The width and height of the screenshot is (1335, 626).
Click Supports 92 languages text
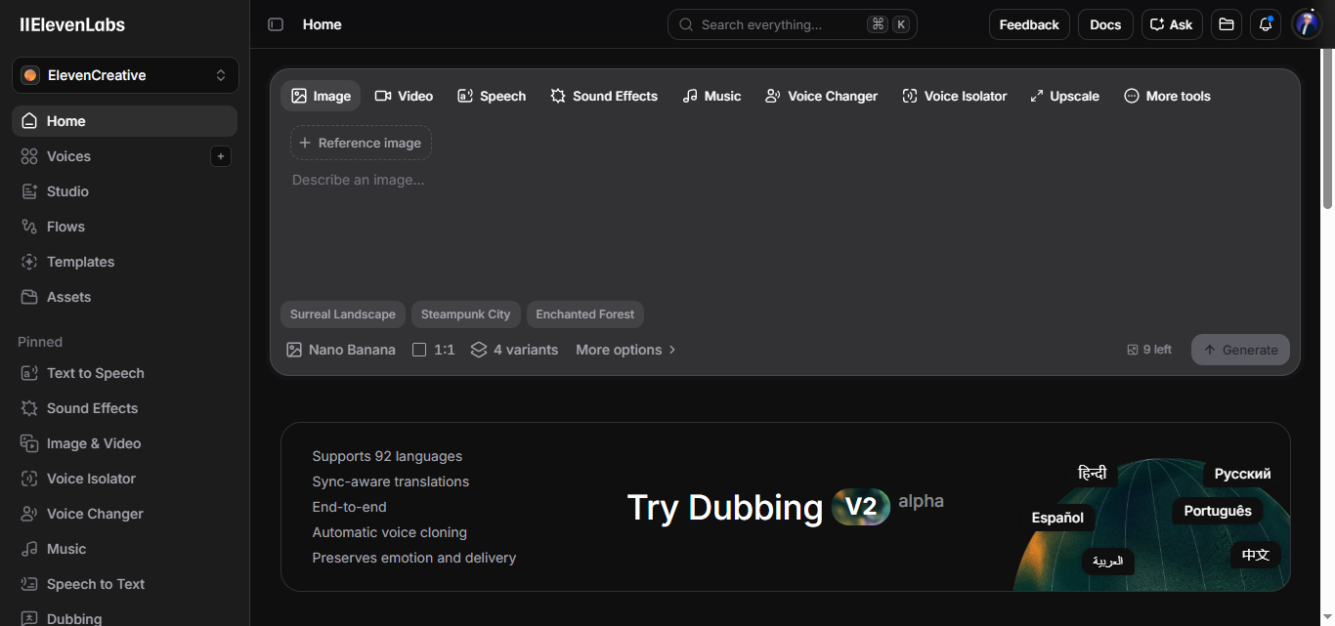point(387,456)
